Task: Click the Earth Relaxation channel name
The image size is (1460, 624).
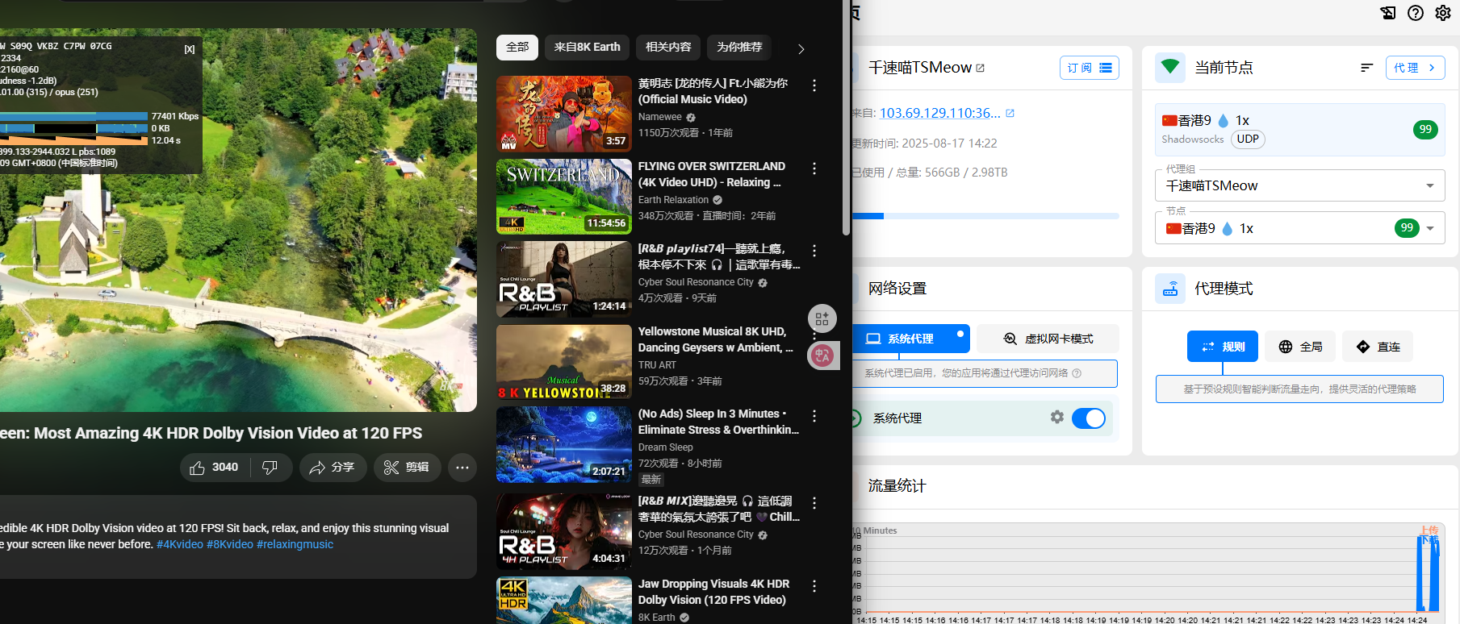Action: pyautogui.click(x=673, y=200)
